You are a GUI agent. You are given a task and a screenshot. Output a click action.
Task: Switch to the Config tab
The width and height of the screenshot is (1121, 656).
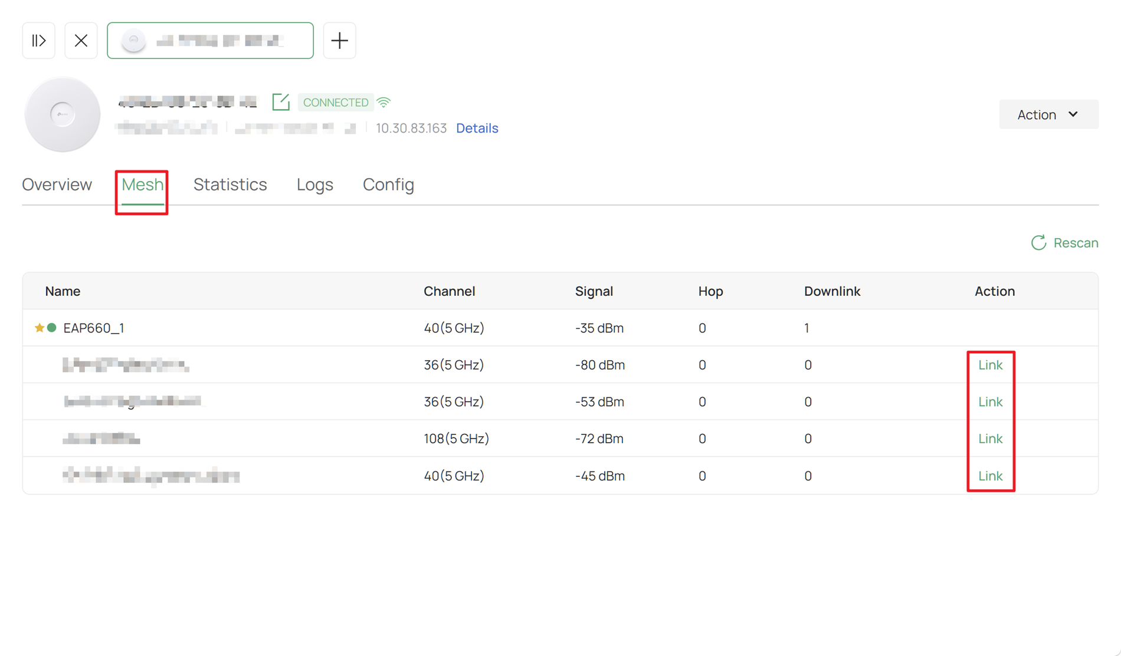coord(388,184)
